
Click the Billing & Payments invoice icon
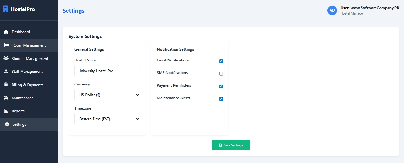[x=6, y=85]
